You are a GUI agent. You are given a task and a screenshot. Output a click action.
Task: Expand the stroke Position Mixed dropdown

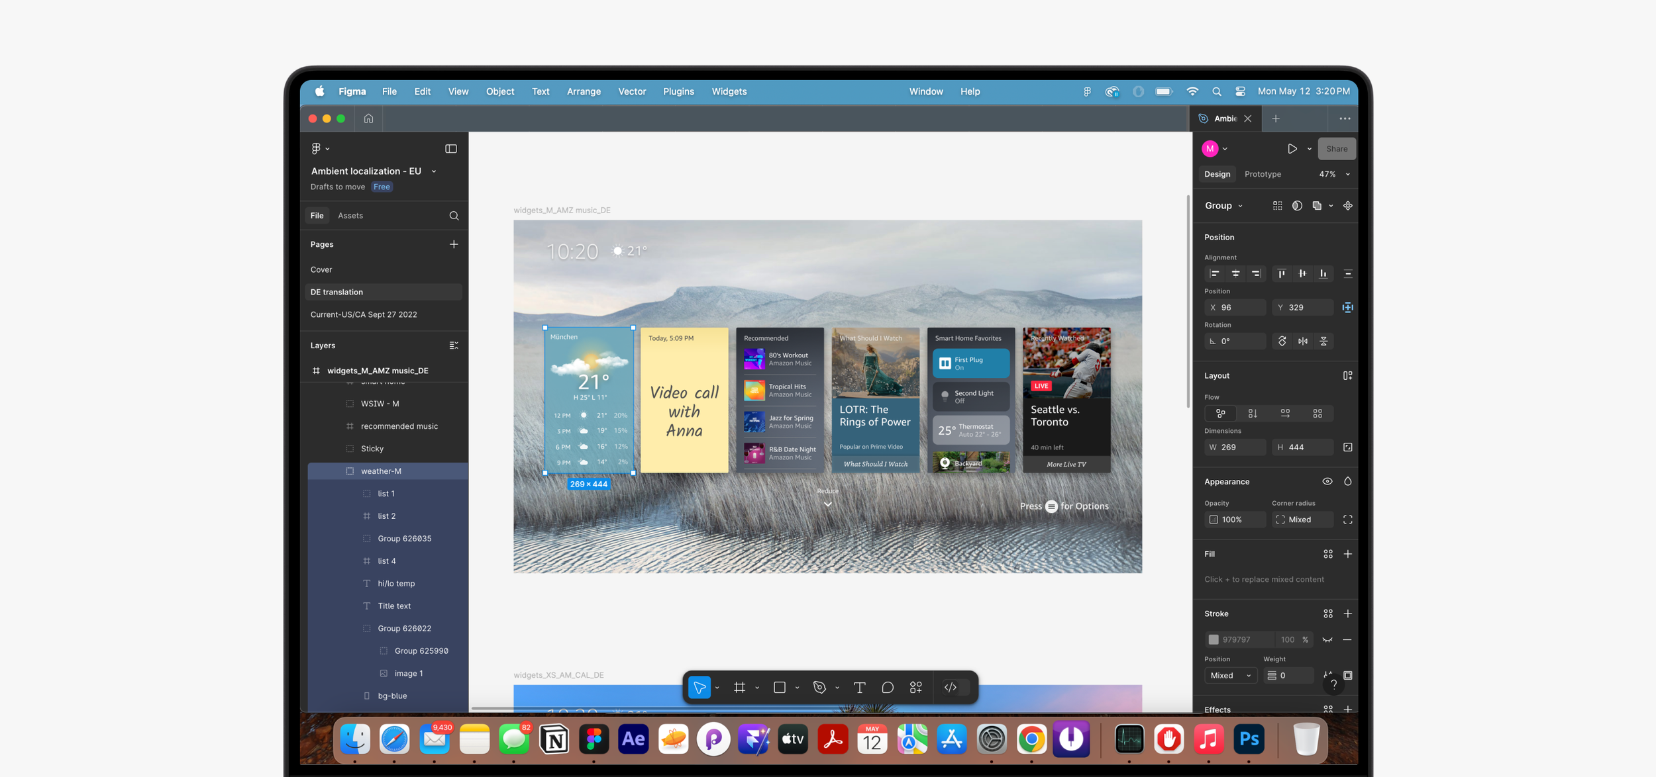(x=1230, y=675)
